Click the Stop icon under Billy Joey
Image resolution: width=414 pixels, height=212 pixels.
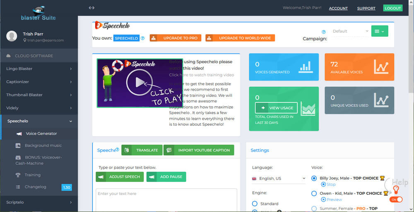pyautogui.click(x=323, y=184)
